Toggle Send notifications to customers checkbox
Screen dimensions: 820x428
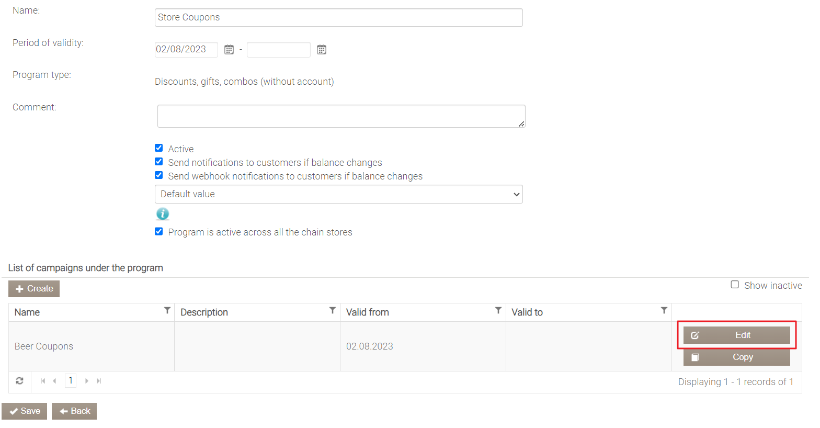tap(159, 162)
